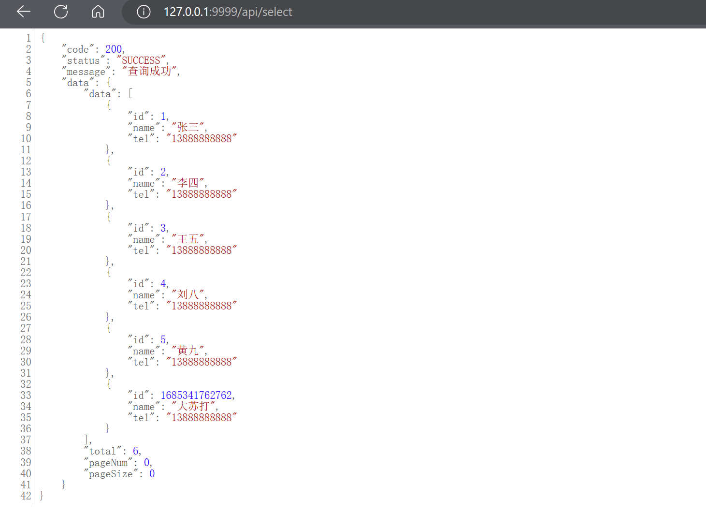Select the tel value on line 15
The image size is (706, 513).
click(202, 194)
